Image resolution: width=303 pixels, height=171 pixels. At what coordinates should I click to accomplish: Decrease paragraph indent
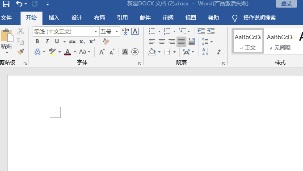point(201,31)
